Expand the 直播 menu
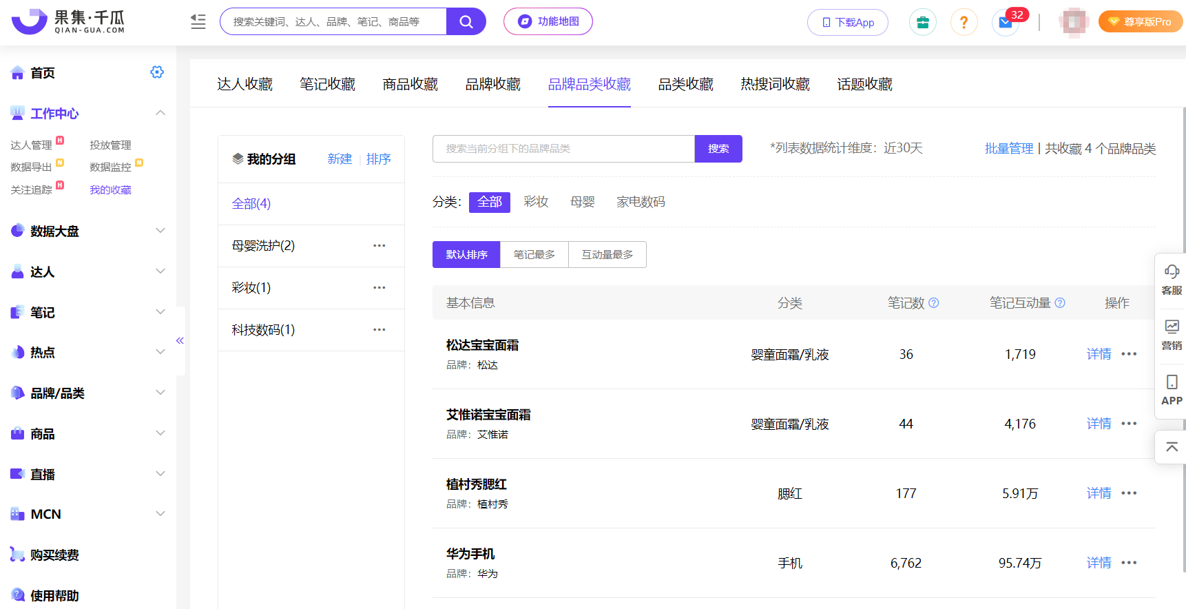1186x609 pixels. click(x=160, y=474)
